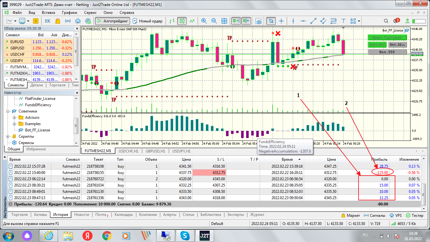Close the Навигатор panel
The height and width of the screenshot is (242, 430).
(77, 93)
